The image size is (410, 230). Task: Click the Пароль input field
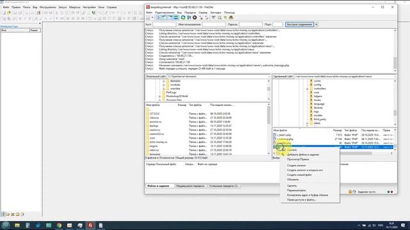click(250, 24)
